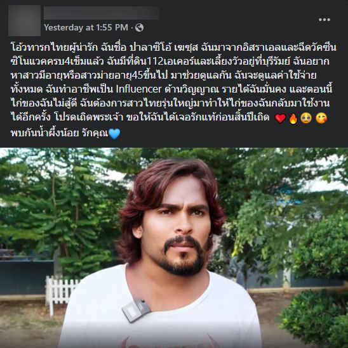Click the fire emoji in the post
Viewport: 348px width, 348px height.
pyautogui.click(x=293, y=118)
